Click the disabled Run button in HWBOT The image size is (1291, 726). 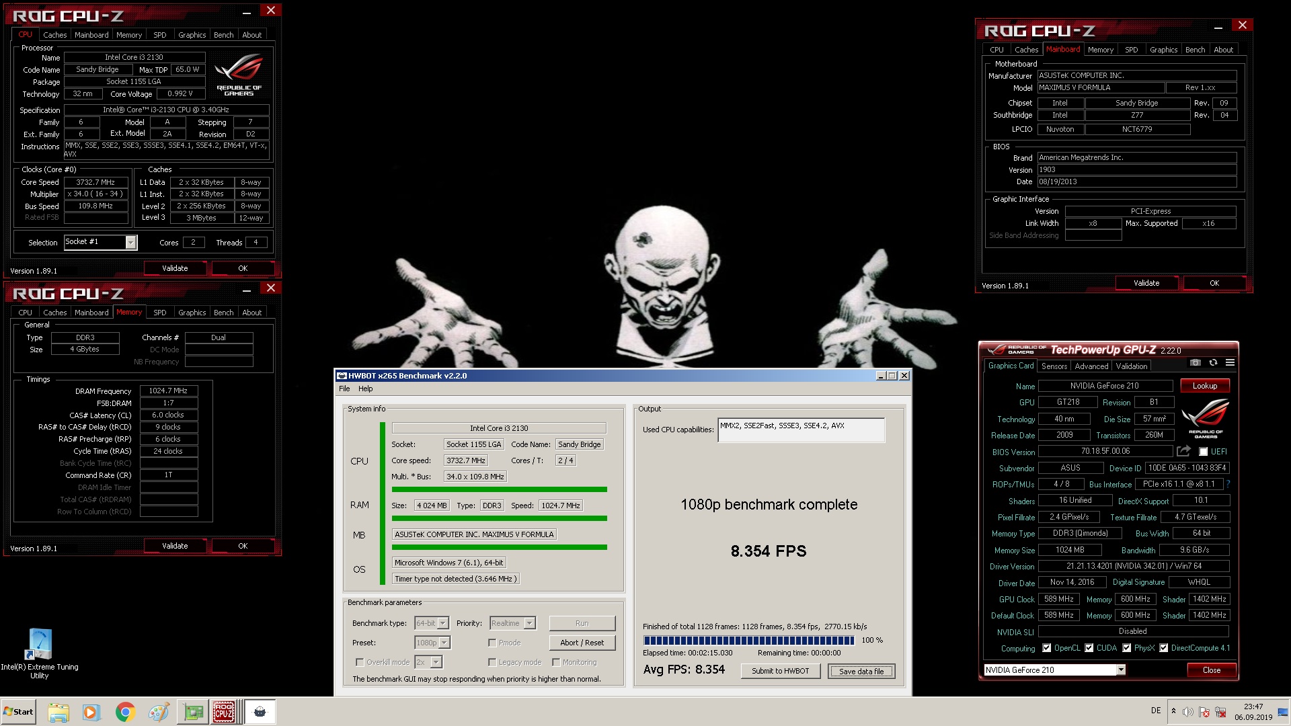tap(582, 623)
